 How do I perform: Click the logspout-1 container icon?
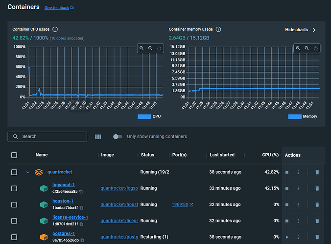pyautogui.click(x=44, y=188)
